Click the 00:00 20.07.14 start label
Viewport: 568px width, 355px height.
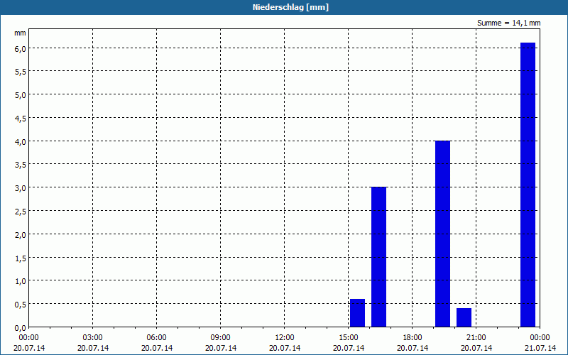tap(29, 343)
